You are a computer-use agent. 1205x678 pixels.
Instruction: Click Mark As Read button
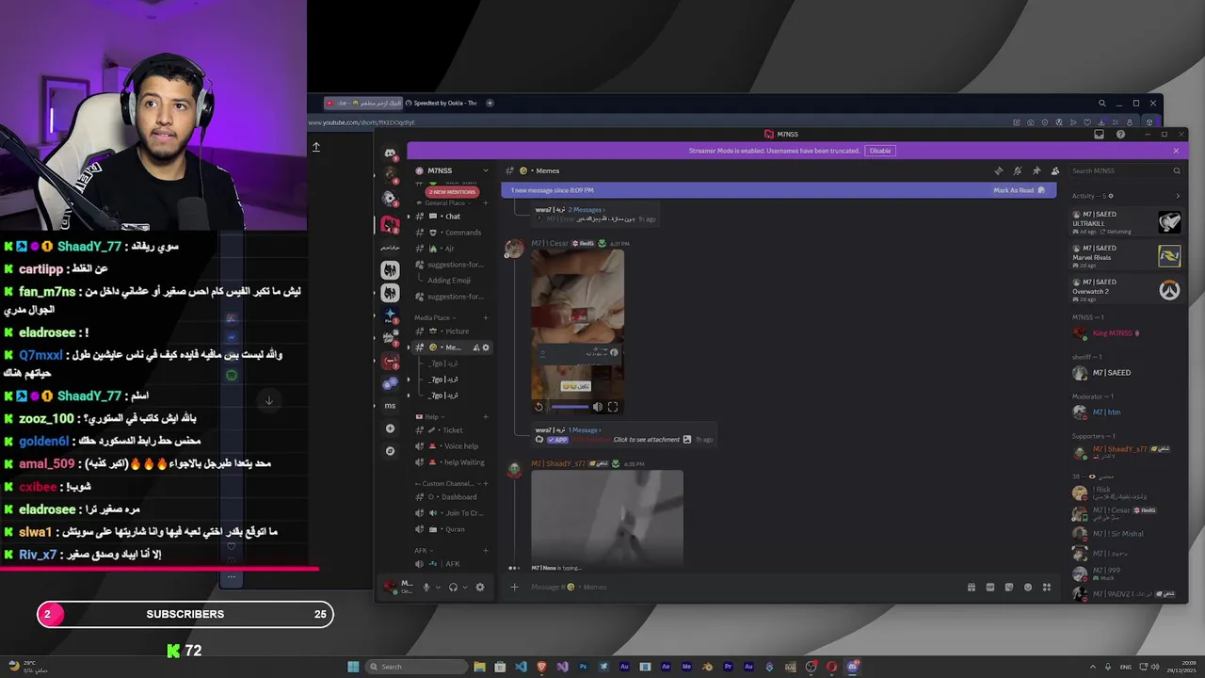tap(1019, 190)
